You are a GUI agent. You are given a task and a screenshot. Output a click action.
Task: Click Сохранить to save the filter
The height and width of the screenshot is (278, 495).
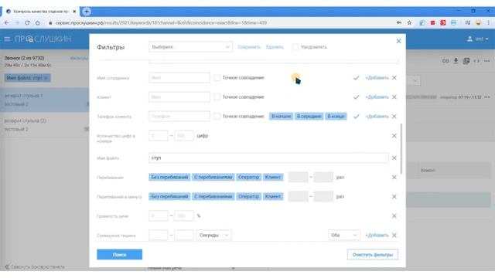(249, 47)
